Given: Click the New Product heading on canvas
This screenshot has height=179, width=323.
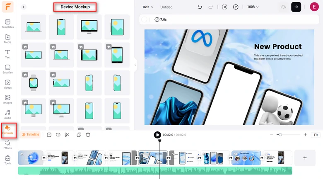Looking at the screenshot, I should [278, 46].
